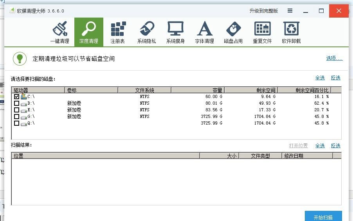Sort drives by 驱动器 column header

(x=38, y=90)
